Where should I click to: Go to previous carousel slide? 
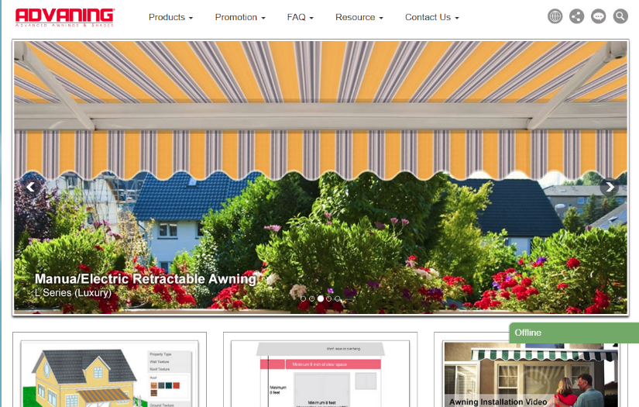tap(30, 187)
